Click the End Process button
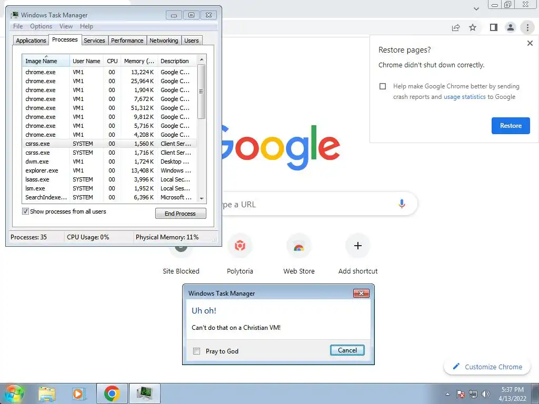 (x=181, y=214)
